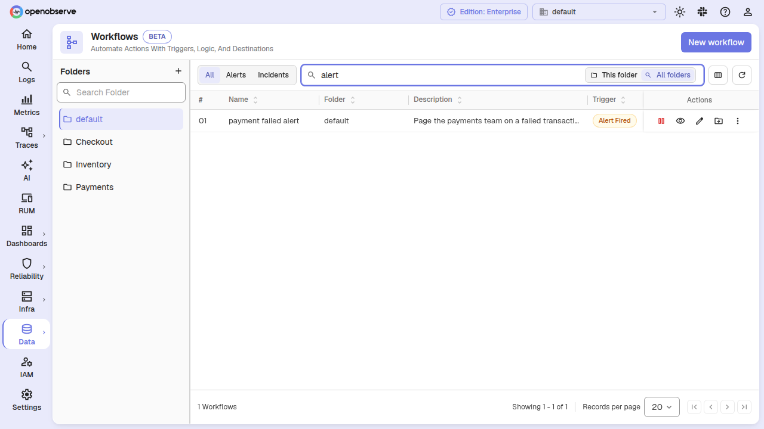Focus the Search Folder field

pos(121,92)
